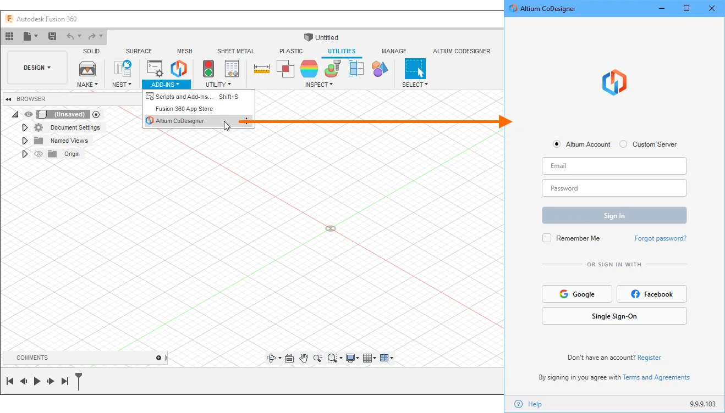This screenshot has height=413, width=725.
Task: Click the Orbit navigation icon
Action: (x=271, y=358)
